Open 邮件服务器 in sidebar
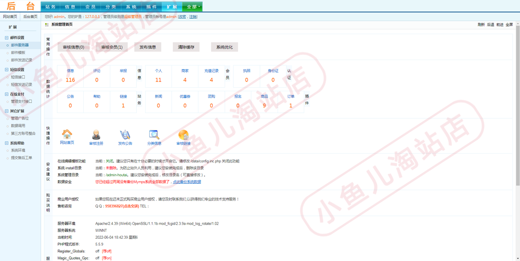This screenshot has width=520, height=261. 20,45
